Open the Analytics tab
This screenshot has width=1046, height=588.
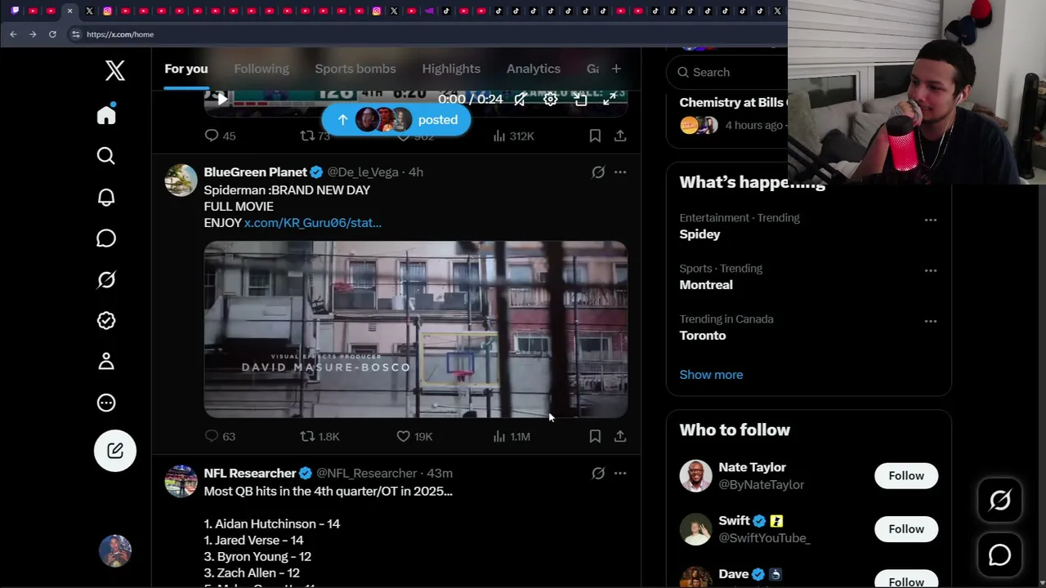(x=534, y=69)
